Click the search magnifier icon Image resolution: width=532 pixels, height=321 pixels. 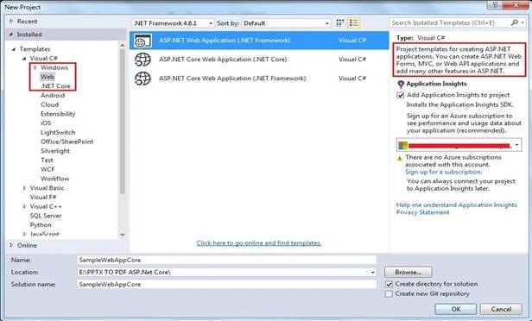pyautogui.click(x=515, y=22)
